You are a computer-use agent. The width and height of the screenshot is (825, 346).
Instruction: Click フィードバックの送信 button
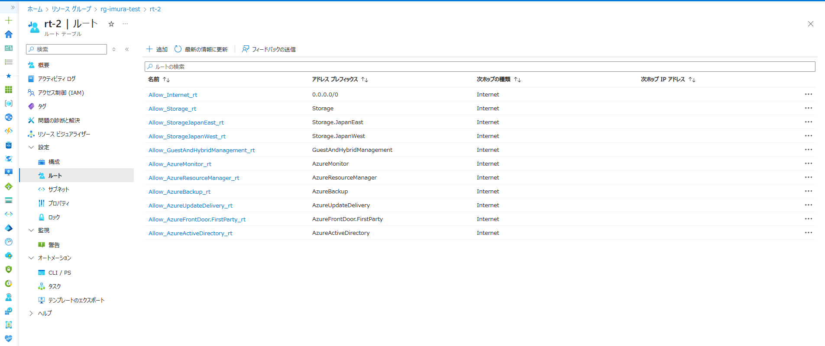[x=269, y=49]
